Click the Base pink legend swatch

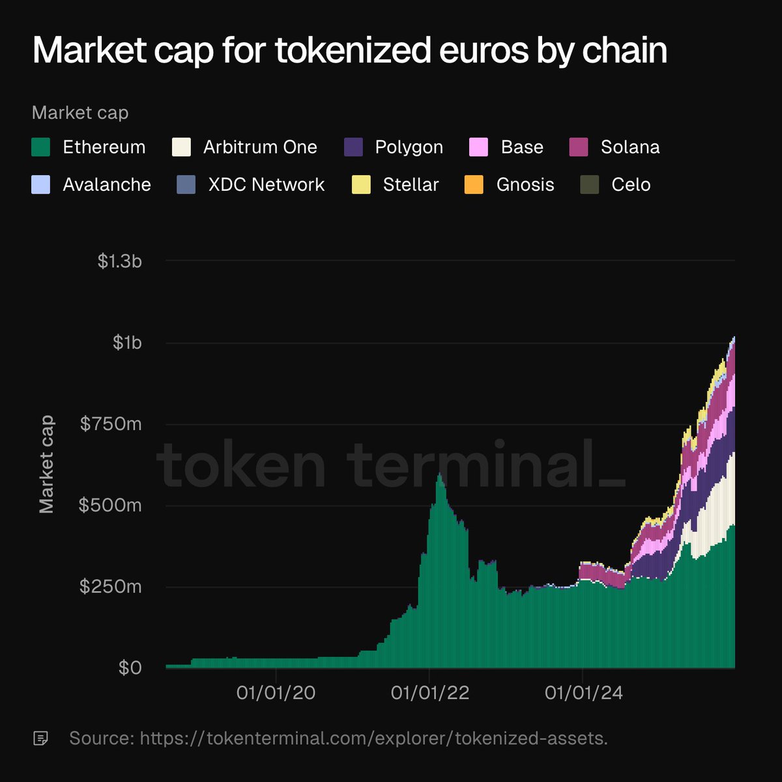pos(479,147)
